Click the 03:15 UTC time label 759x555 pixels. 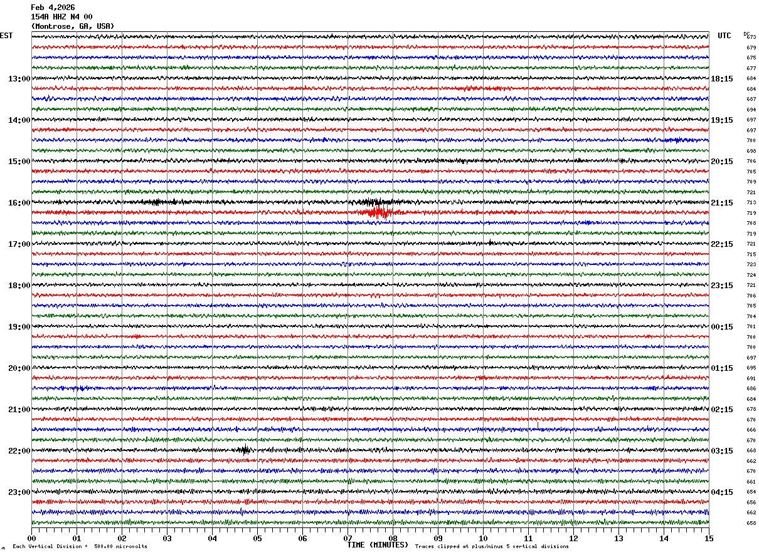coord(722,451)
